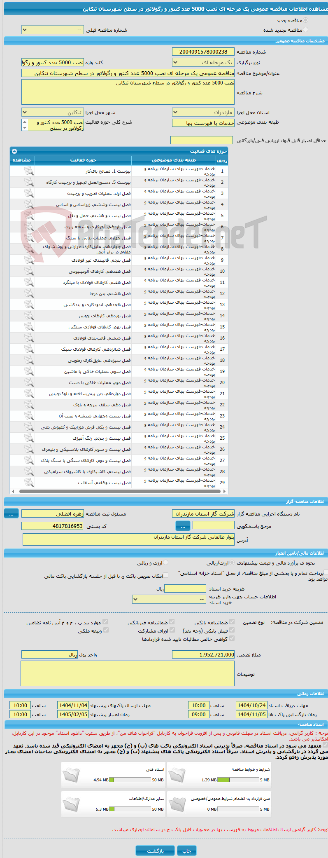Select the مناقصه جدید radio button
The height and width of the screenshot is (858, 328).
pos(305,20)
